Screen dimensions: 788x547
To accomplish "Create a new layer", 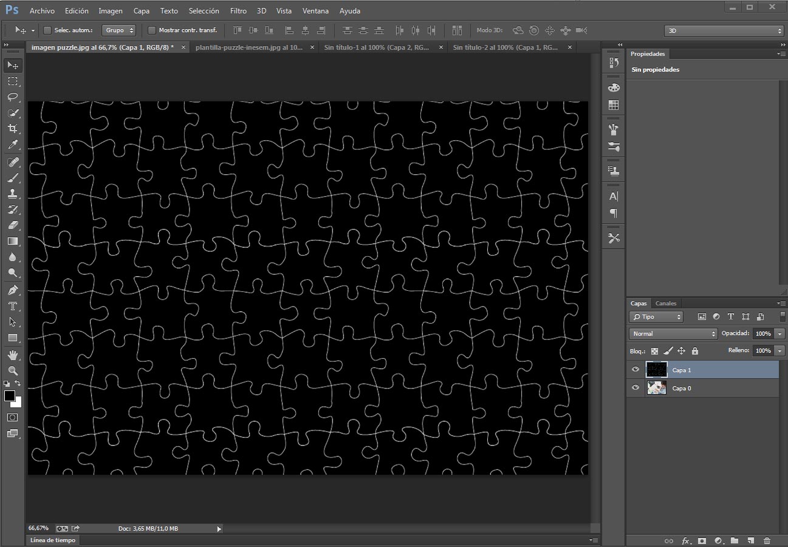I will [750, 540].
